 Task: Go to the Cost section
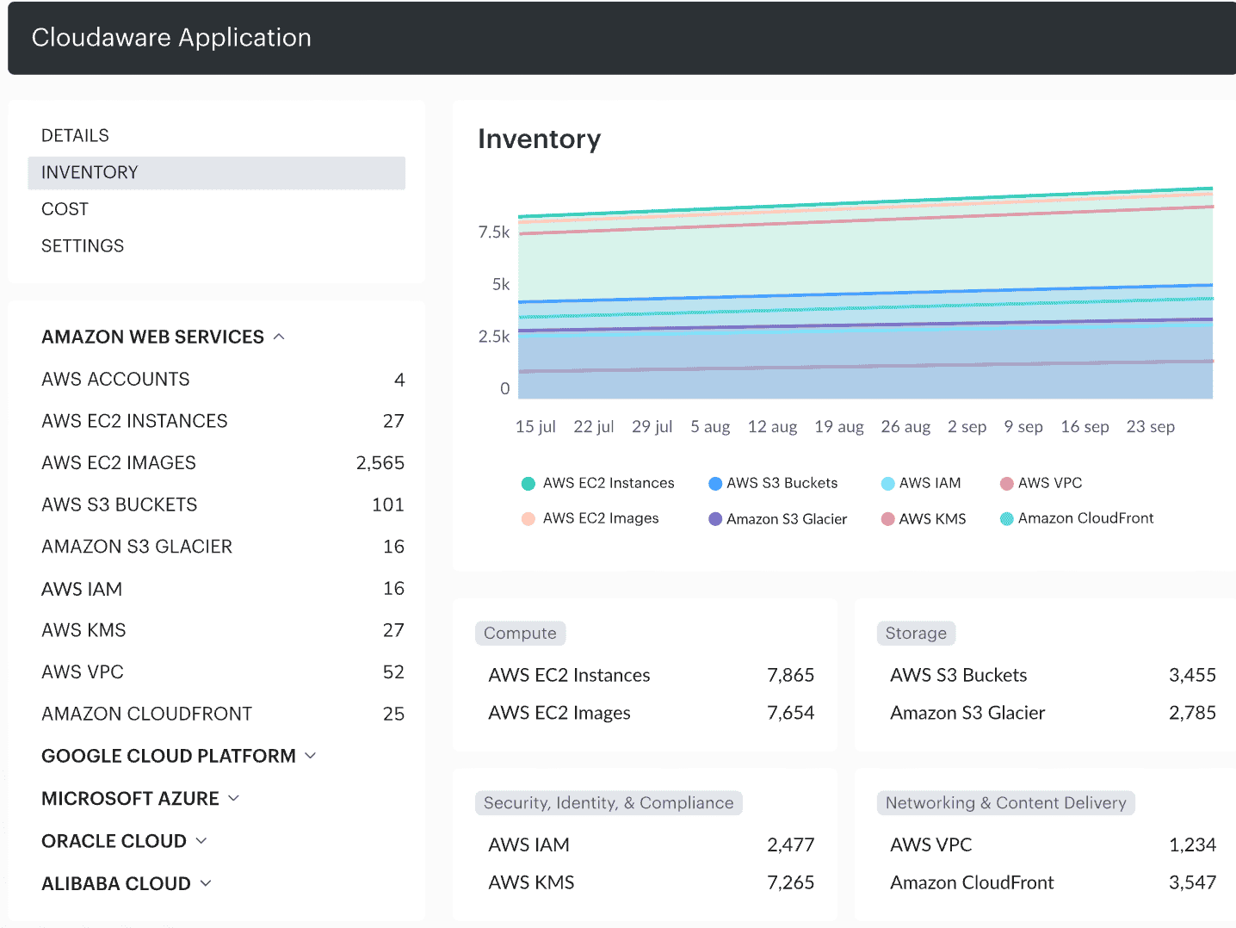coord(65,209)
